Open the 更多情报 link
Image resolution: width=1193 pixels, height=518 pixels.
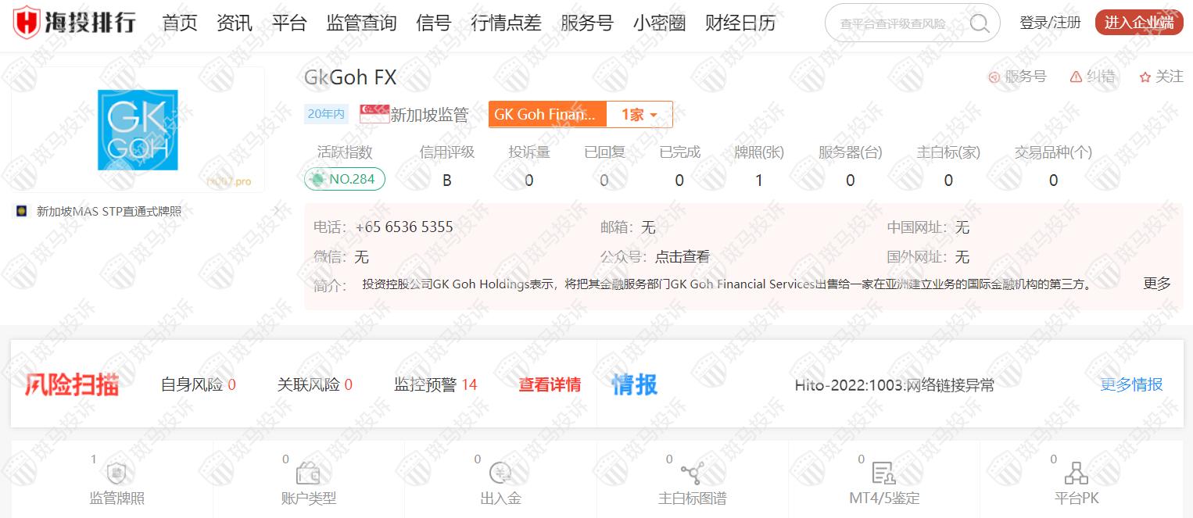pyautogui.click(x=1130, y=384)
